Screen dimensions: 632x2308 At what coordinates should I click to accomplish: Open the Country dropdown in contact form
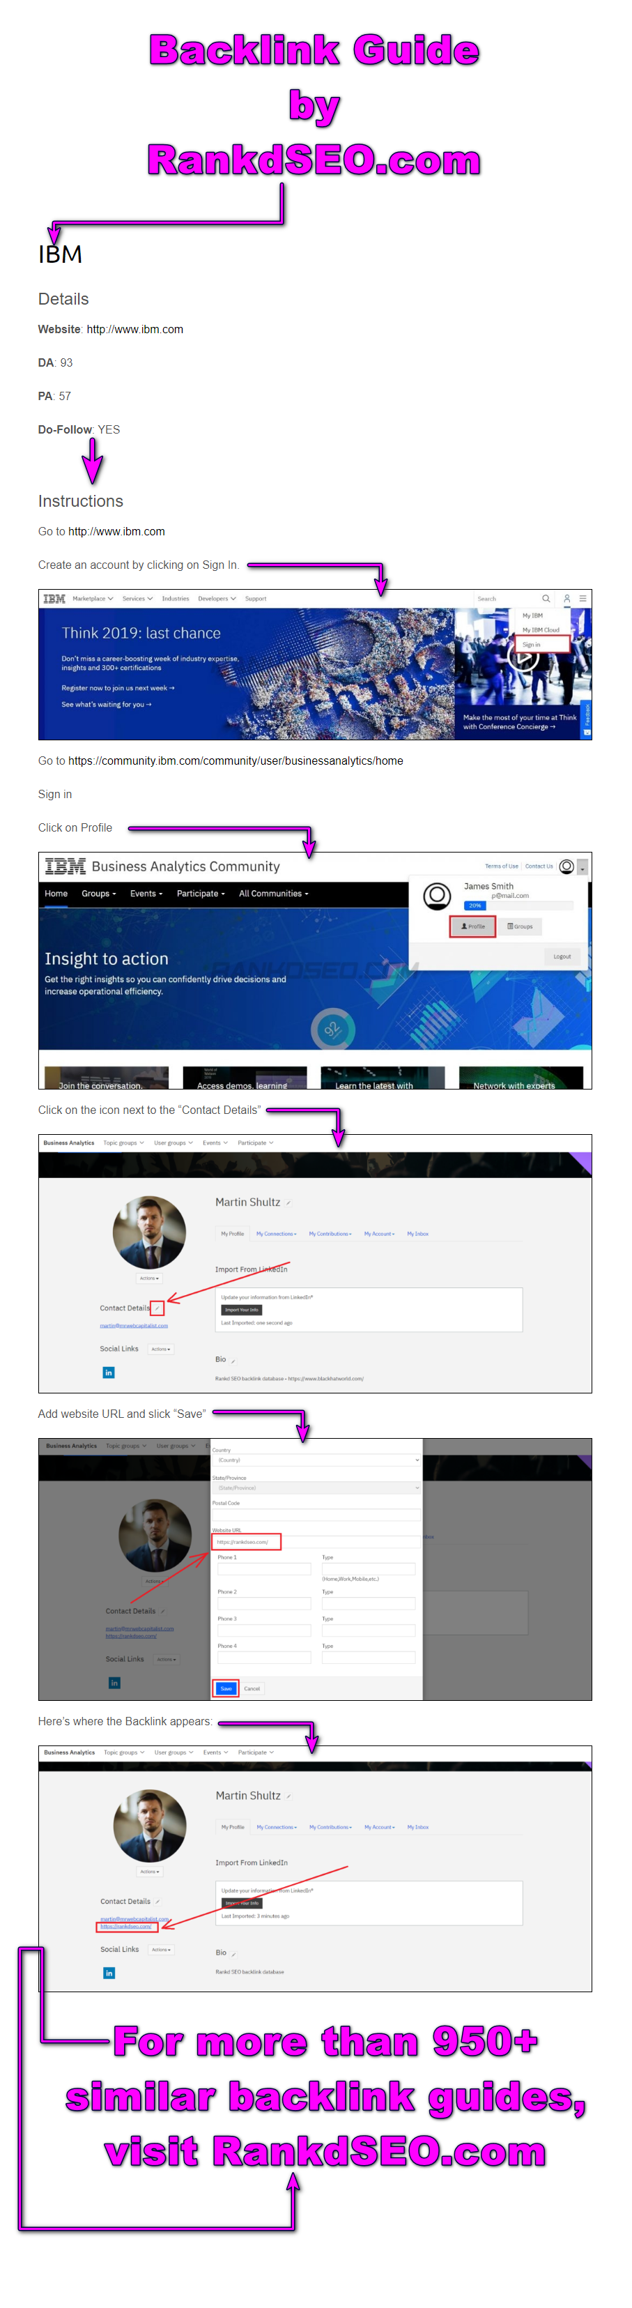(316, 1460)
